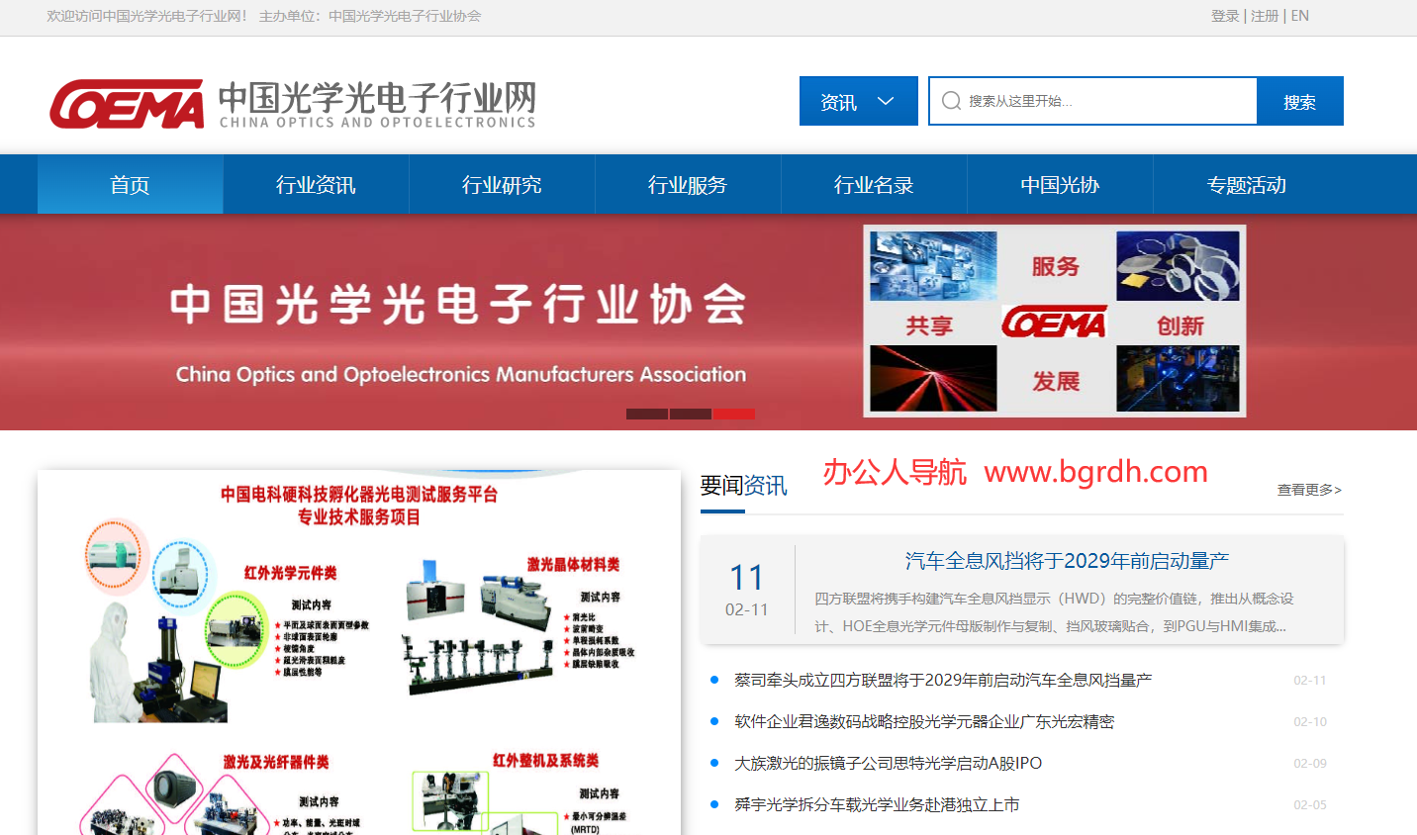Screen dimensions: 1417x835
Task: Go to 首页 home tab
Action: point(130,184)
